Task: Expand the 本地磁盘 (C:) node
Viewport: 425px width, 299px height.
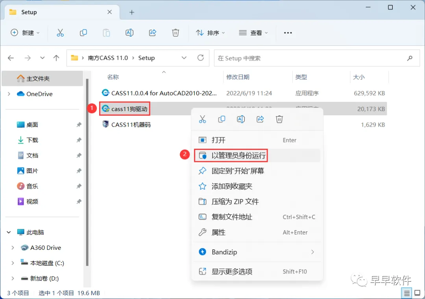Action: pyautogui.click(x=13, y=263)
